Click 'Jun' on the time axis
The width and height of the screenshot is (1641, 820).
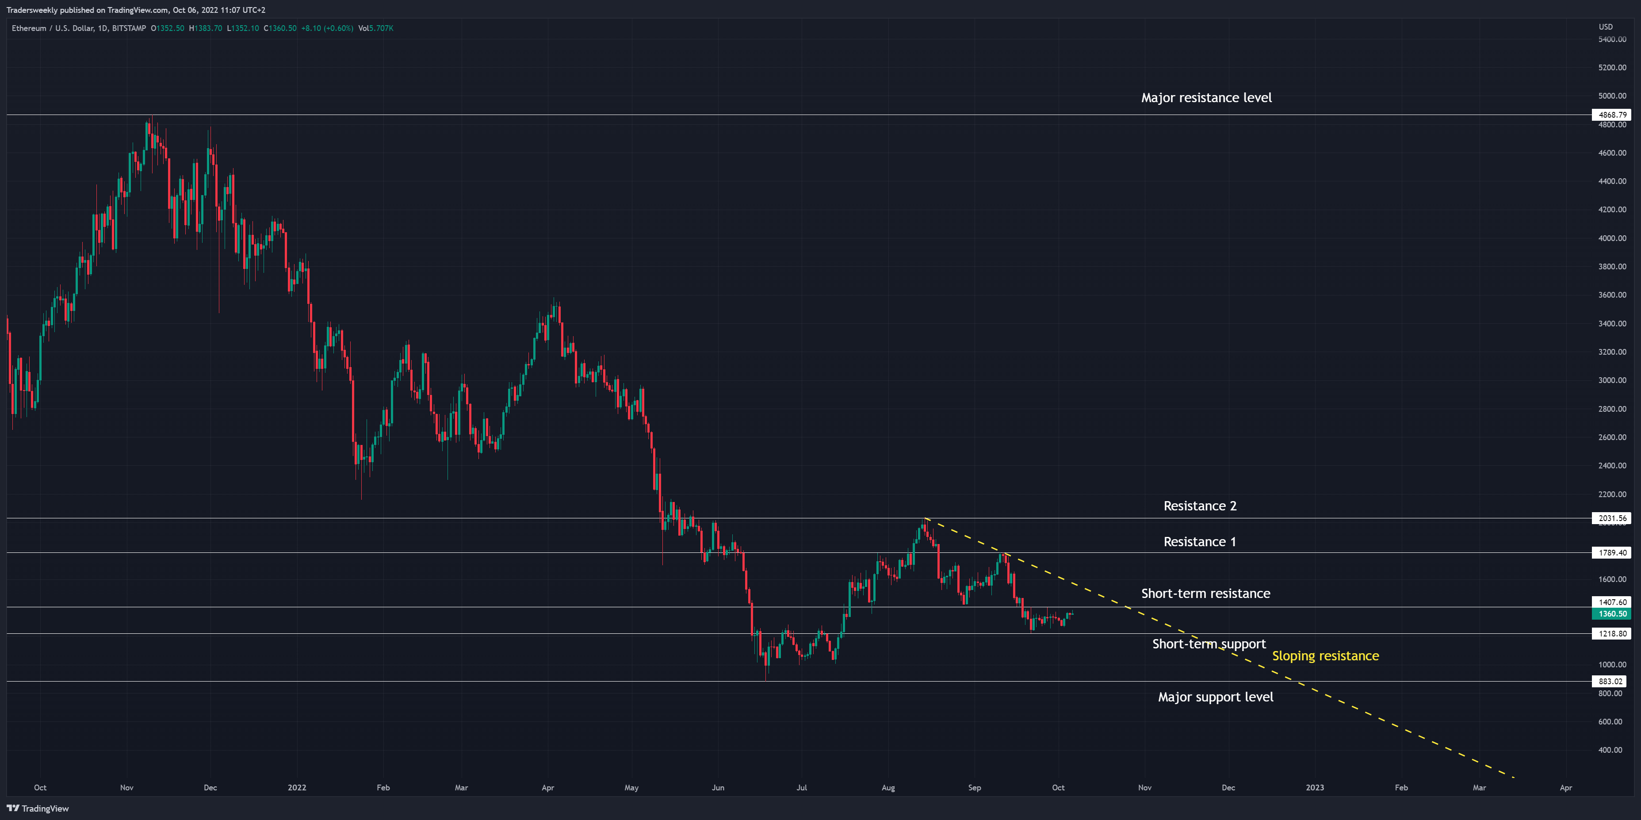pyautogui.click(x=718, y=788)
